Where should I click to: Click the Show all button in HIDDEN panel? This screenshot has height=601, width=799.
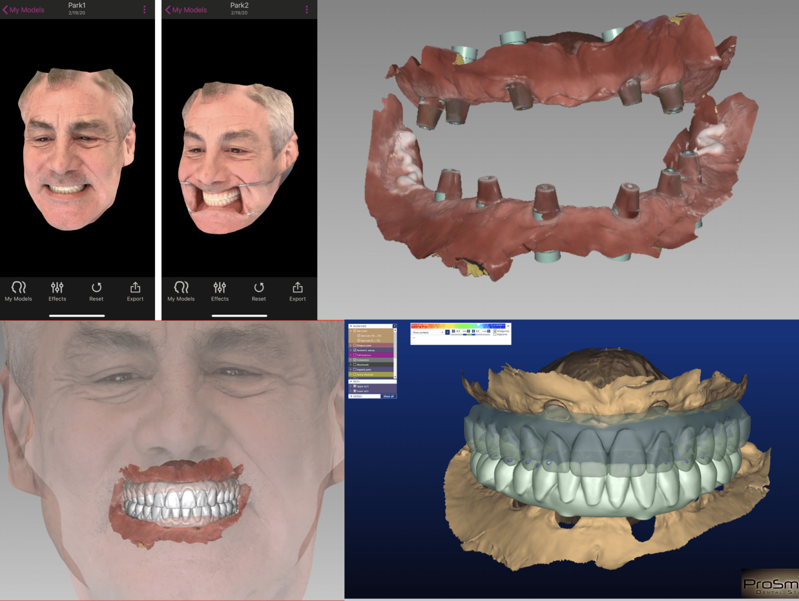(389, 396)
